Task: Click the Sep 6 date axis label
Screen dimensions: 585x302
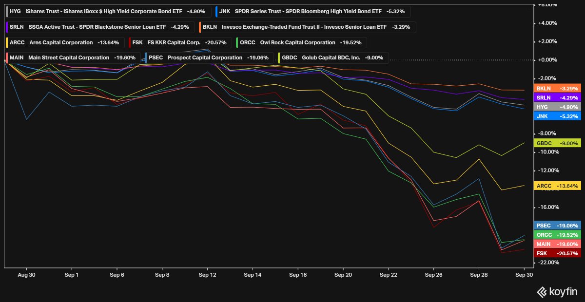Action: (117, 275)
